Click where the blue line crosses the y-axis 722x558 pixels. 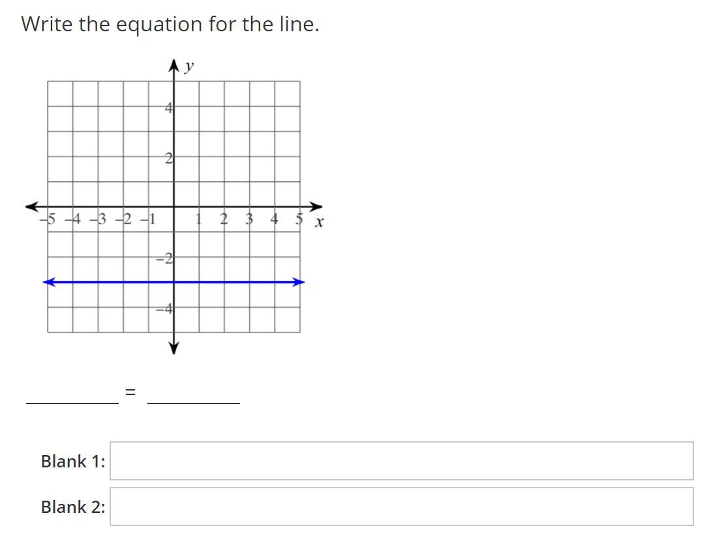pos(173,282)
